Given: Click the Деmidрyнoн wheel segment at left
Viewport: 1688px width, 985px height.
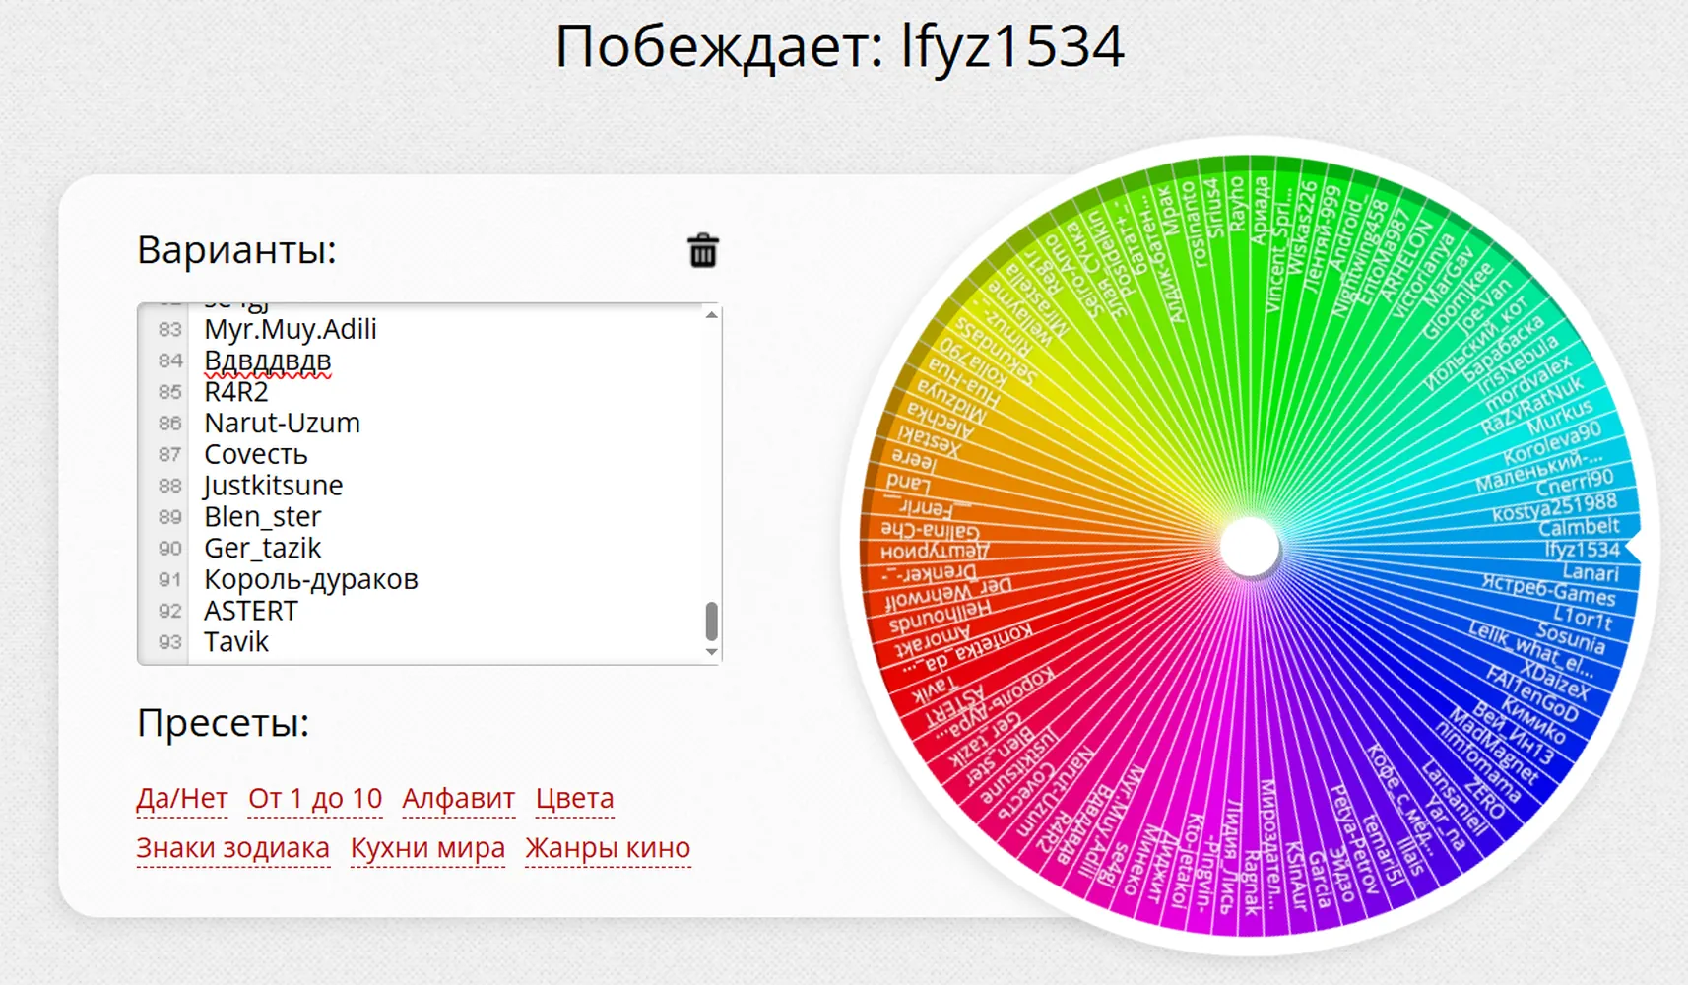Looking at the screenshot, I should [935, 552].
